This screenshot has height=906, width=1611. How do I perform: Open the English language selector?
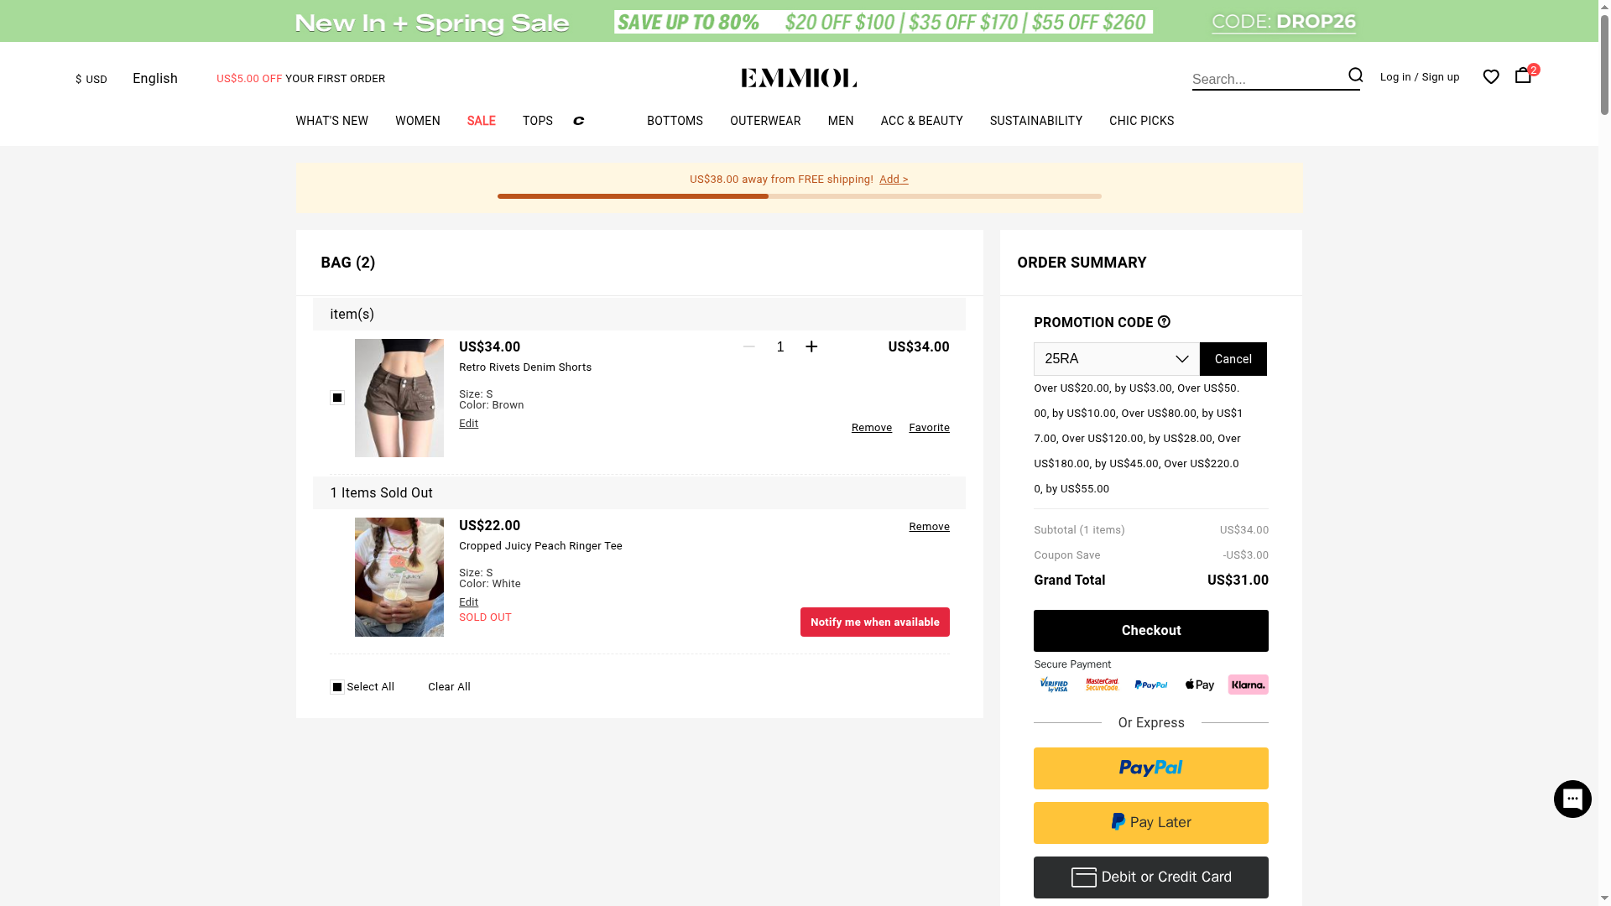(155, 79)
